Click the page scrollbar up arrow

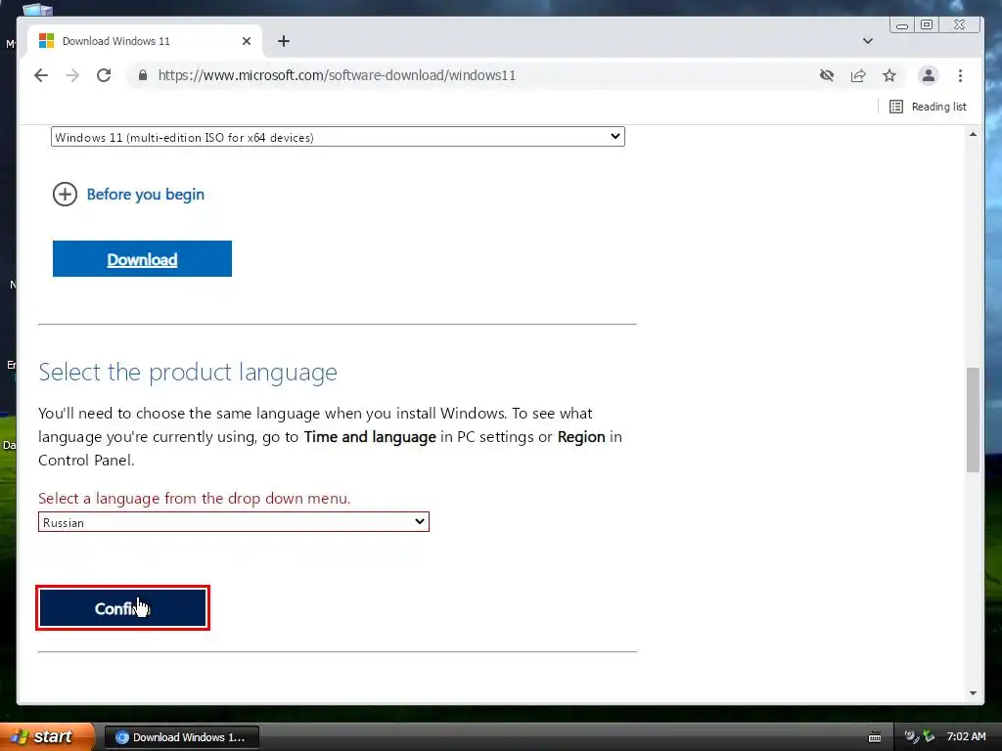click(973, 134)
